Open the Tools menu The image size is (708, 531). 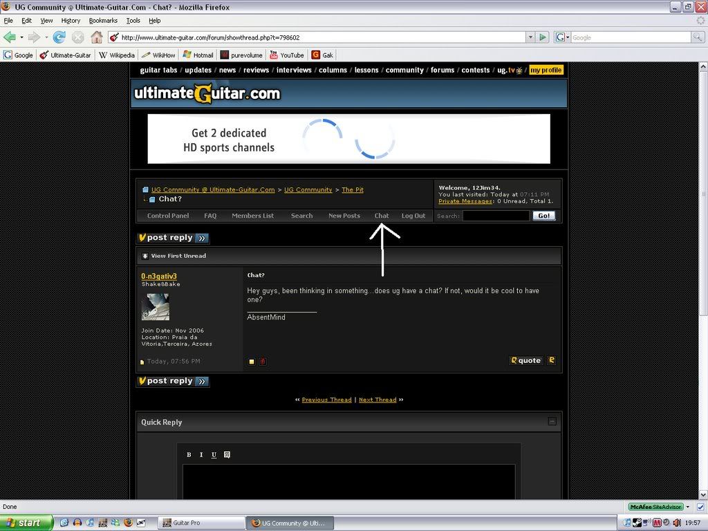(133, 20)
